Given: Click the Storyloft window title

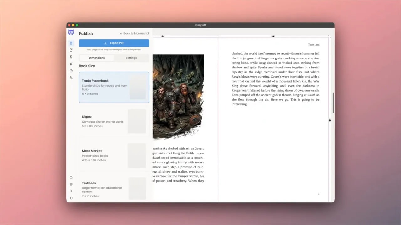Looking at the screenshot, I should tap(200, 25).
